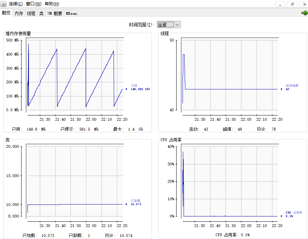Restore the internal window with restore button
308x239 pixels.
(x=292, y=4)
